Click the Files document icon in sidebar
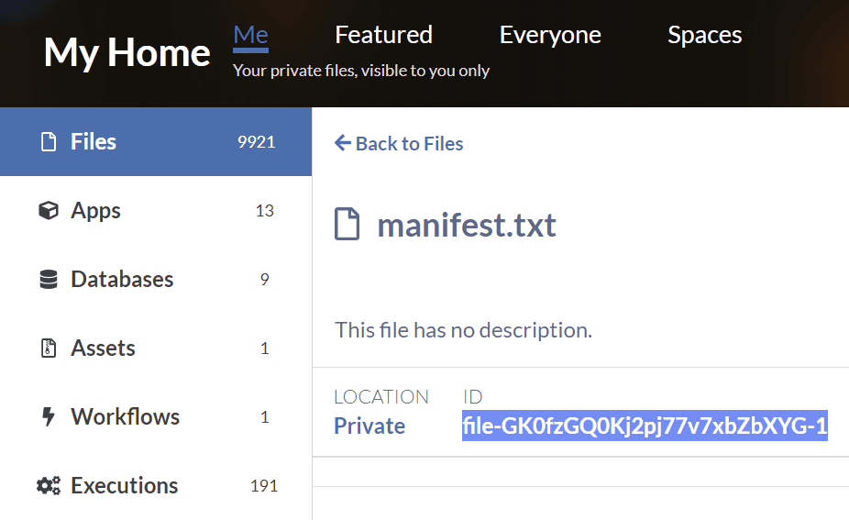Image resolution: width=849 pixels, height=520 pixels. click(x=49, y=142)
